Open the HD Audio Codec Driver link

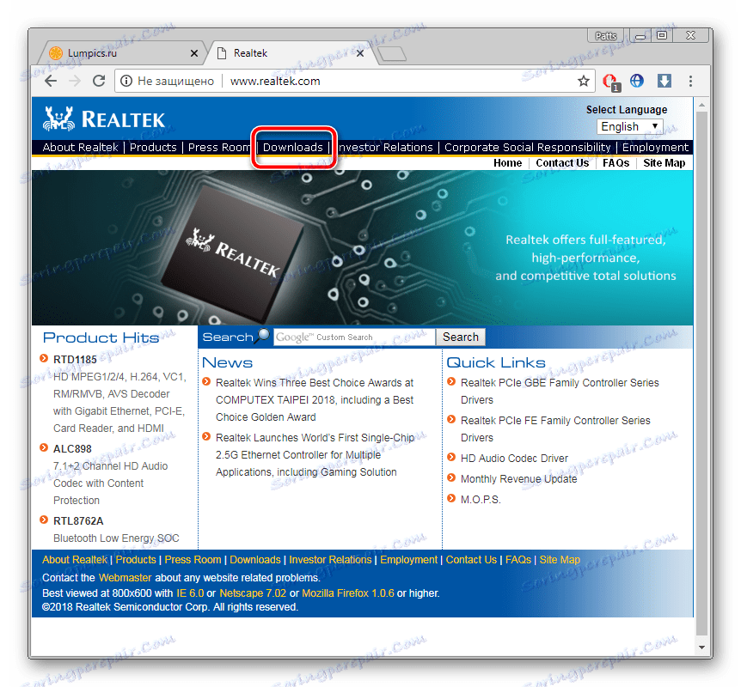pos(514,459)
